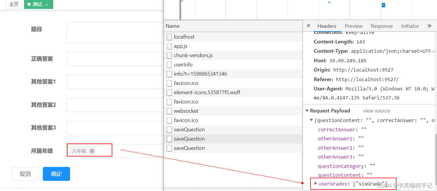
Task: Click the 题目 text area
Action: click(115, 33)
